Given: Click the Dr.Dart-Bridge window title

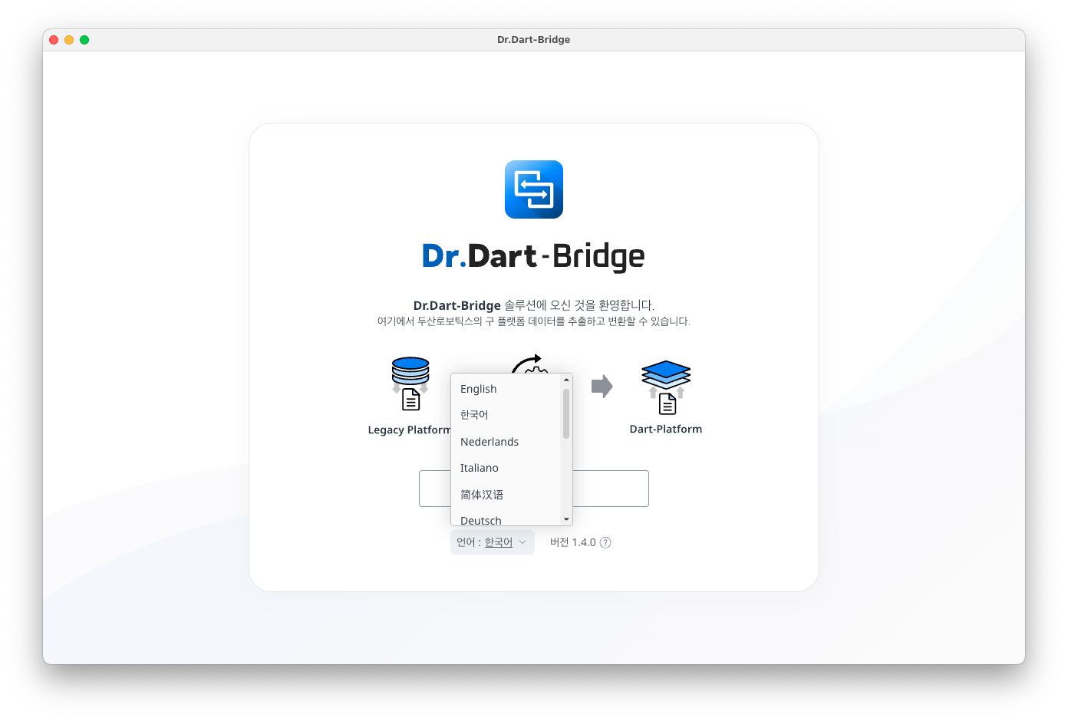Looking at the screenshot, I should pyautogui.click(x=534, y=40).
